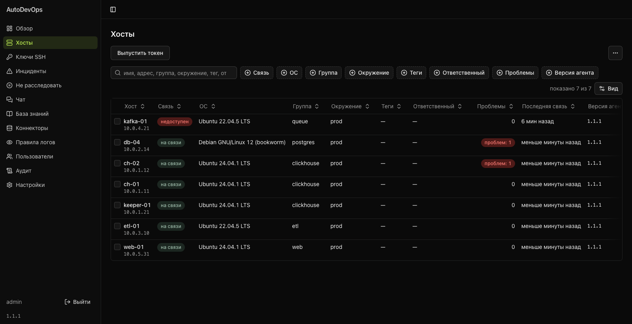This screenshot has height=324, width=632.
Task: Open Ключи SSH in the sidebar
Action: pos(50,57)
